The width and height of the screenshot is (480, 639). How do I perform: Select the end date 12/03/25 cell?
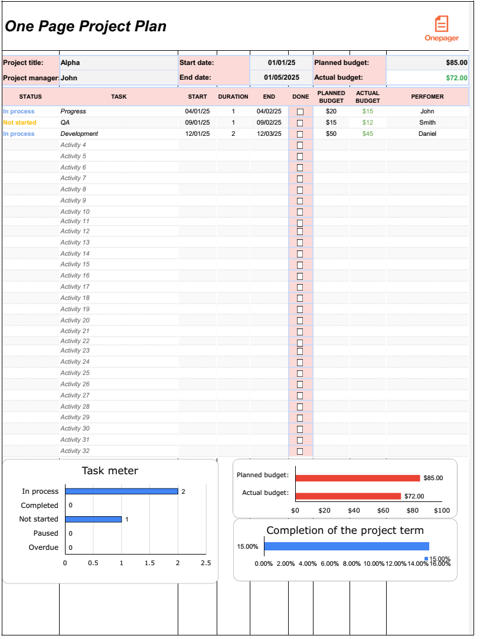tap(269, 133)
